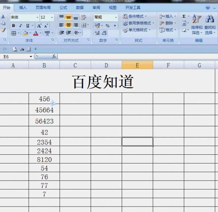Toggle Center horizontal alignment
This screenshot has width=218, height=212.
tap(68, 25)
